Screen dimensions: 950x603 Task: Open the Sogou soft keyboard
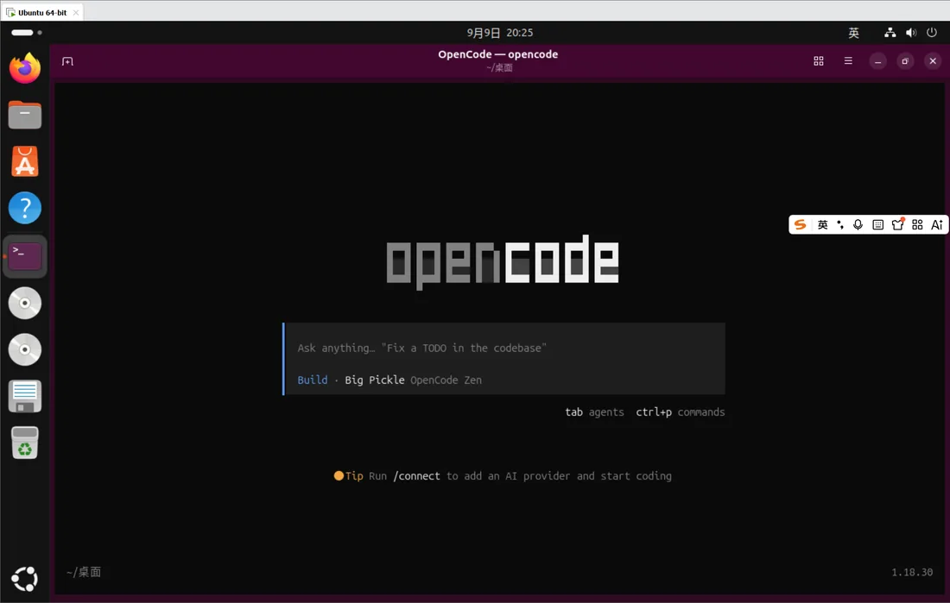878,224
